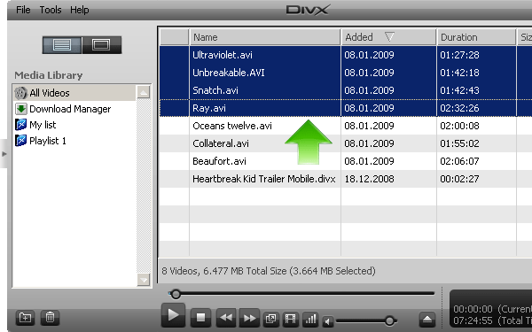This screenshot has height=332, width=532.
Task: Click the All Videos film reel icon
Action: (x=20, y=93)
